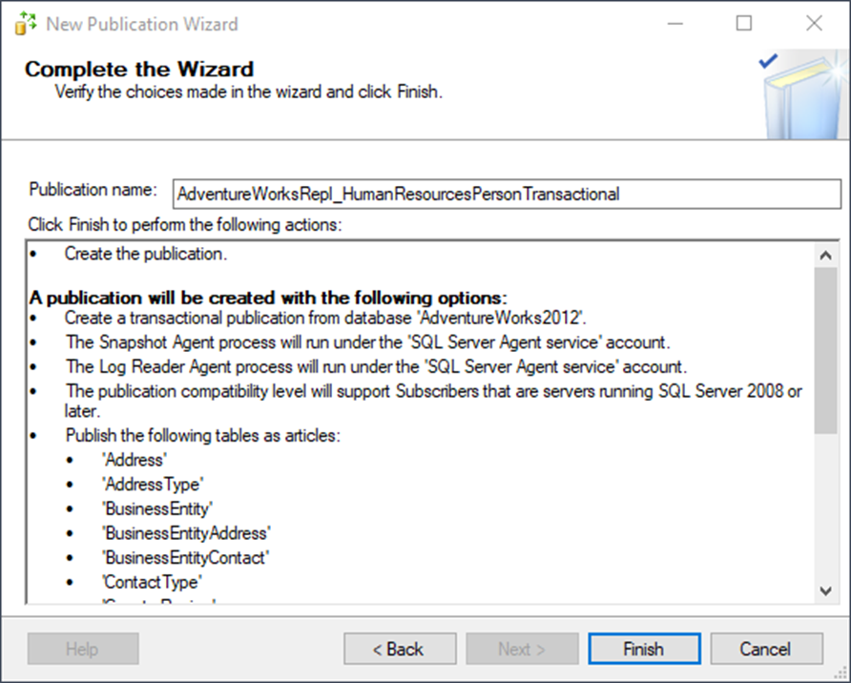The height and width of the screenshot is (683, 851).
Task: Click the 'Publication name:' label
Action: 93,190
